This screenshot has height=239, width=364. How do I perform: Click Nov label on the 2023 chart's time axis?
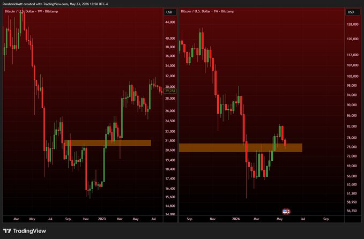pos(86,219)
